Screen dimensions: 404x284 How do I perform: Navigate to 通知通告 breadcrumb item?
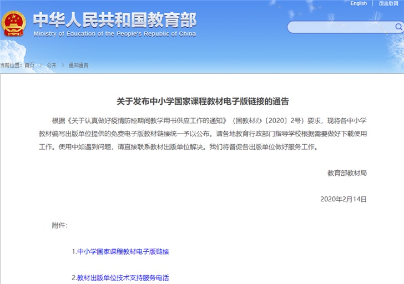coord(78,65)
